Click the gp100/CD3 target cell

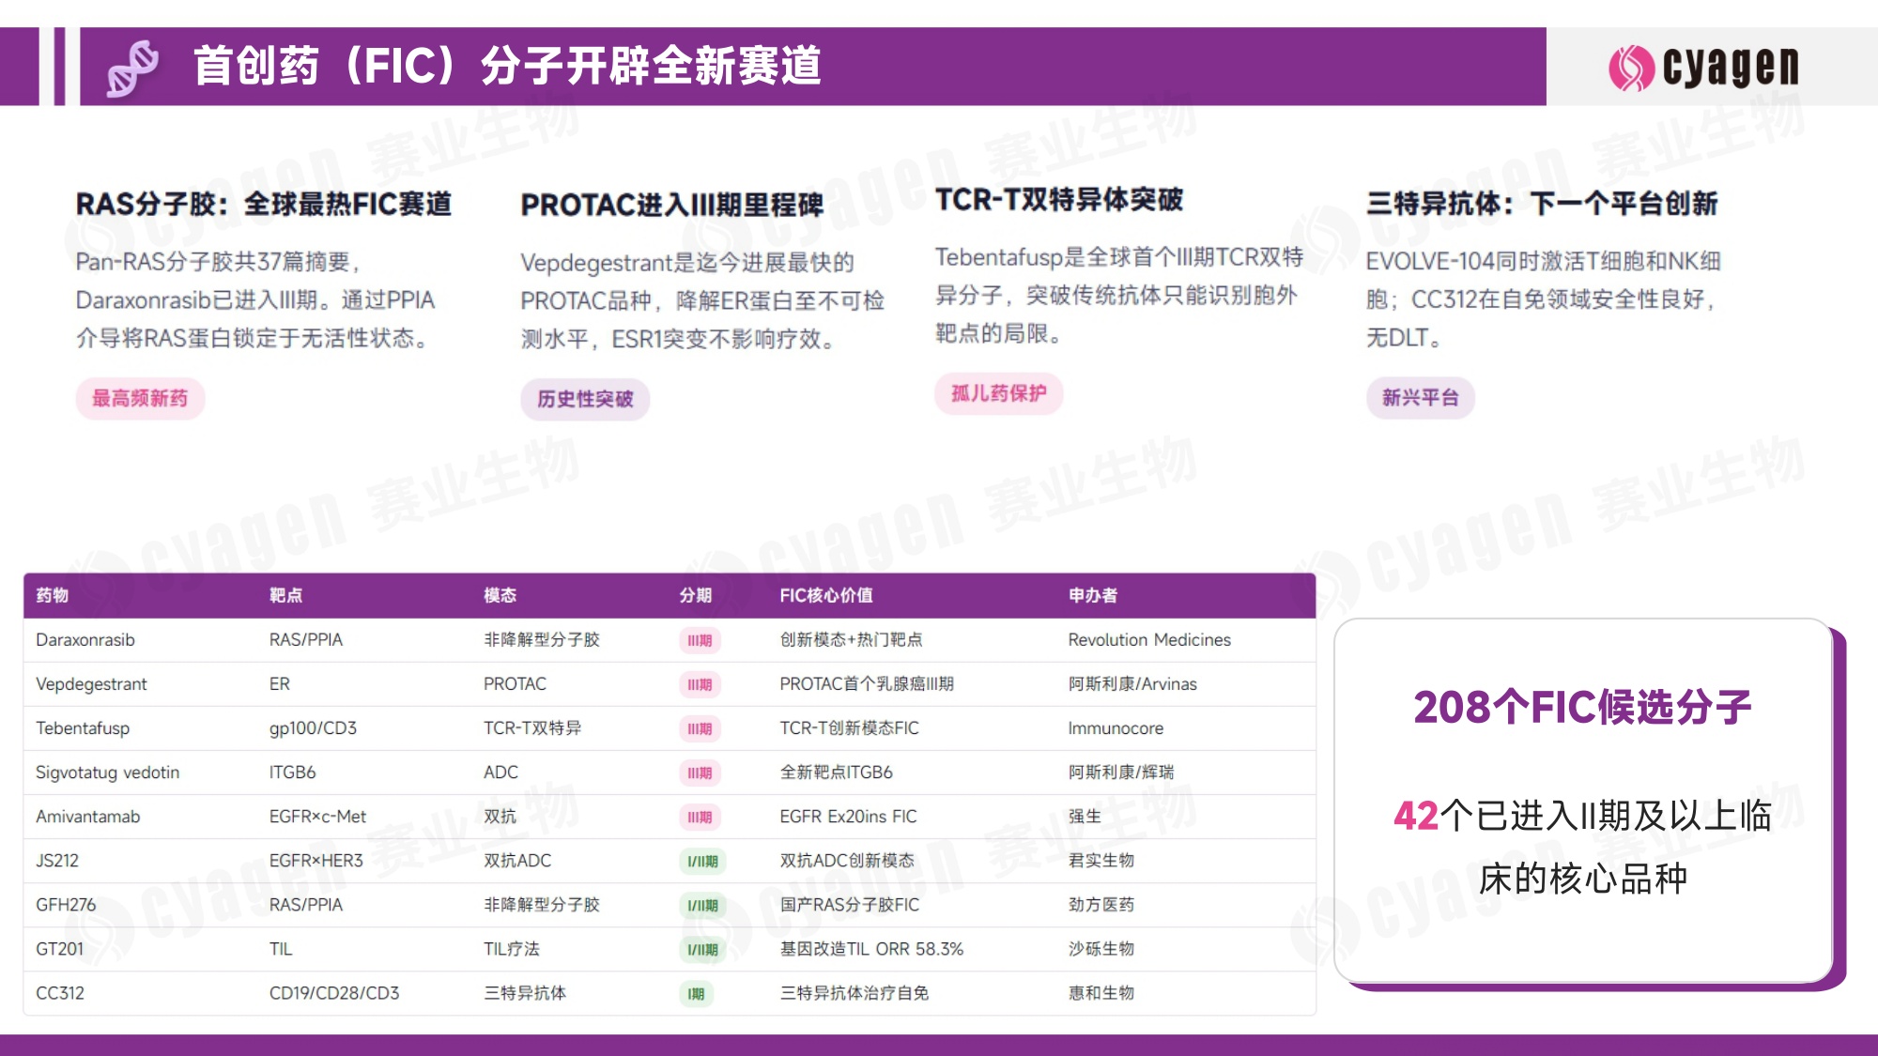point(313,728)
